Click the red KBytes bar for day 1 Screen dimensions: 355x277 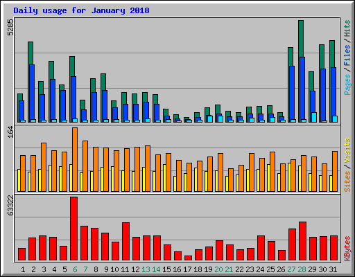(22, 254)
